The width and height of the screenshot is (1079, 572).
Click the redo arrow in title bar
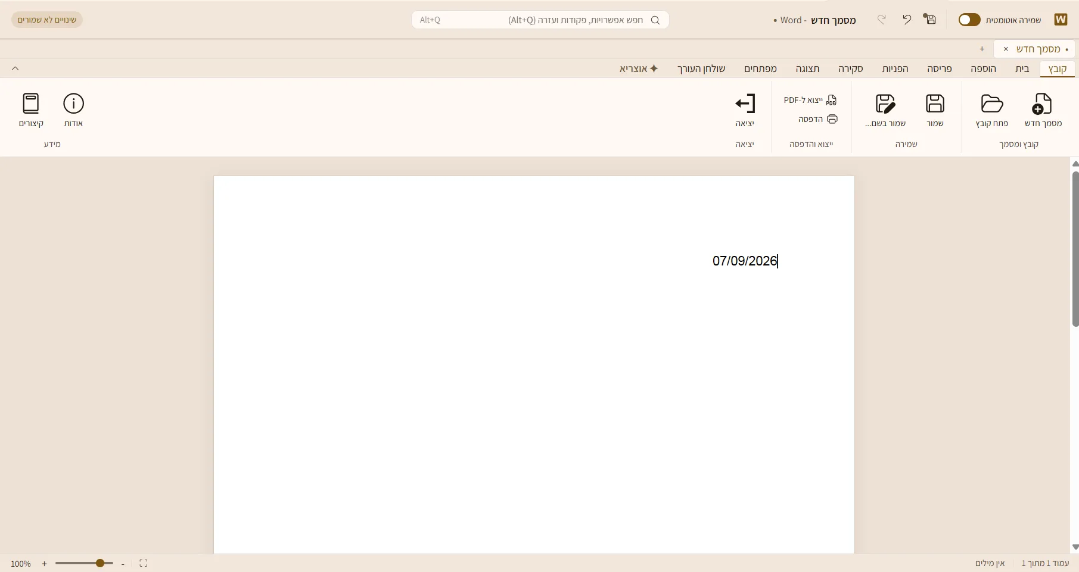(882, 20)
